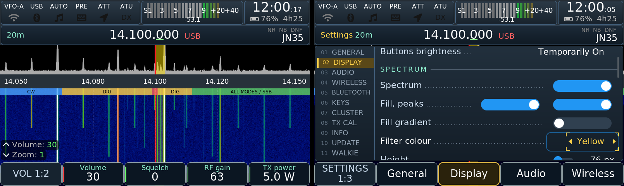Click the right arrow of Filter colour
Viewport: 624px width, 186px height.
(x=614, y=141)
